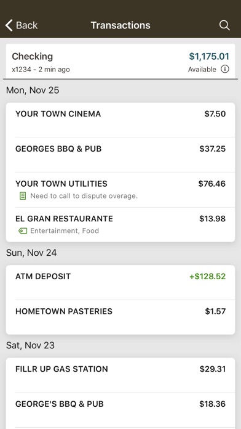Go Back to previous screen
Viewport: 241px width, 429px height.
pyautogui.click(x=22, y=25)
